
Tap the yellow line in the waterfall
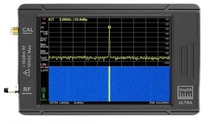point(109,83)
